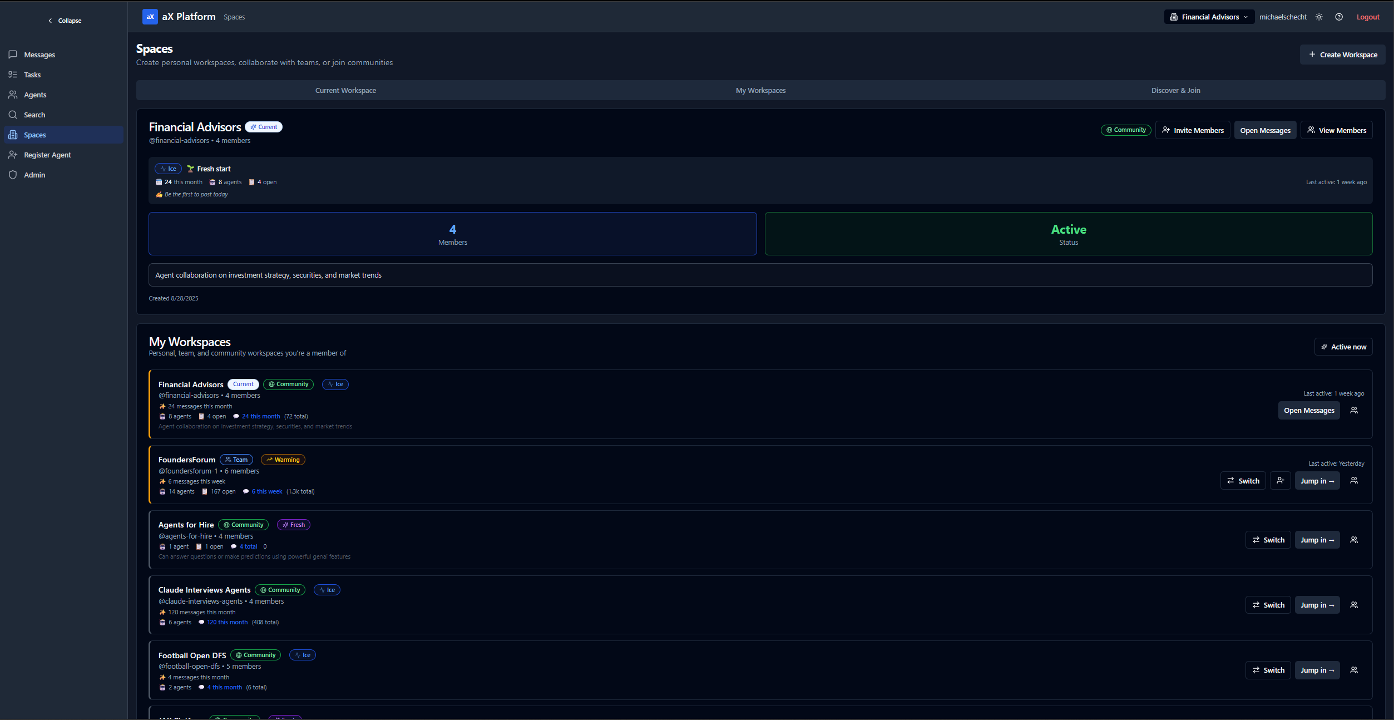The image size is (1394, 720).
Task: Select the Discover & Join tab
Action: tap(1175, 90)
